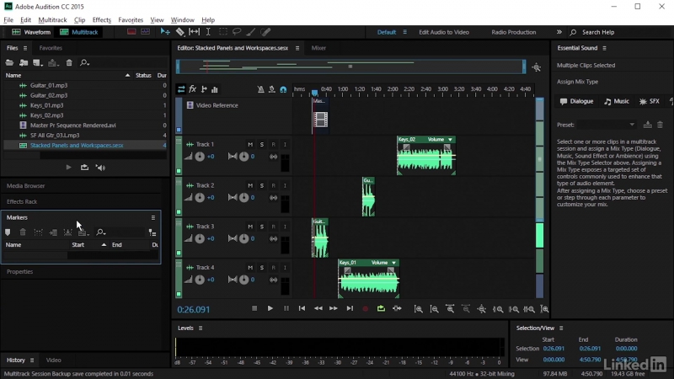Switch to the Favorites tab
This screenshot has width=674, height=379.
coord(51,48)
